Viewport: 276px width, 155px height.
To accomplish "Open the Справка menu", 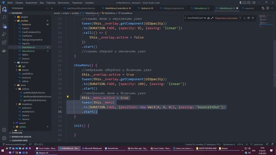I will point(89,3).
